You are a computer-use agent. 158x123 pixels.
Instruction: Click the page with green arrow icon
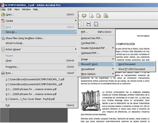point(106,16)
